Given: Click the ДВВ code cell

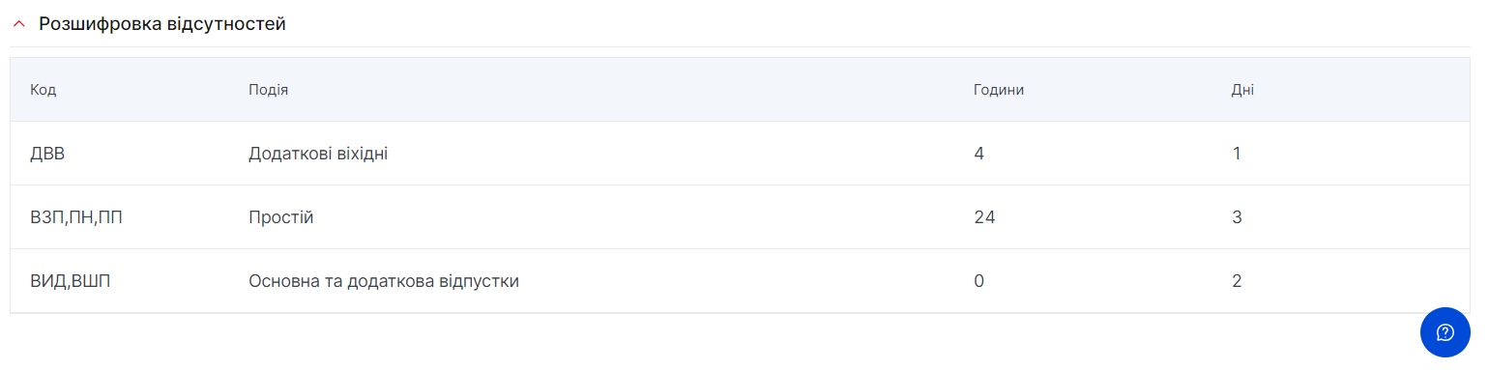Looking at the screenshot, I should click(x=47, y=154).
